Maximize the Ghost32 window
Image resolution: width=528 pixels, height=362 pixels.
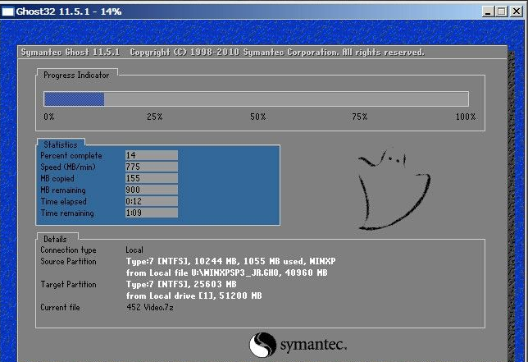tap(502, 11)
